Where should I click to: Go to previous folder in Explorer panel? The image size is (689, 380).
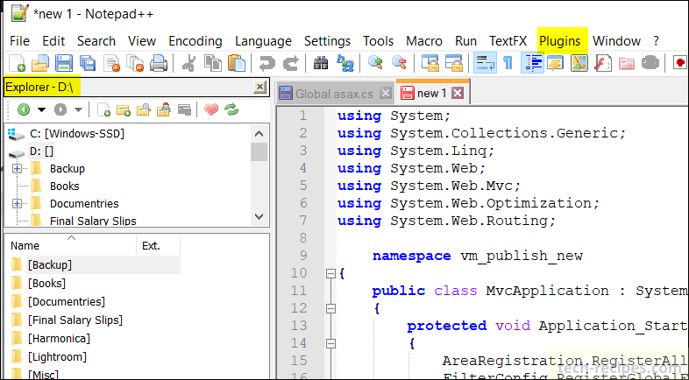pos(24,109)
